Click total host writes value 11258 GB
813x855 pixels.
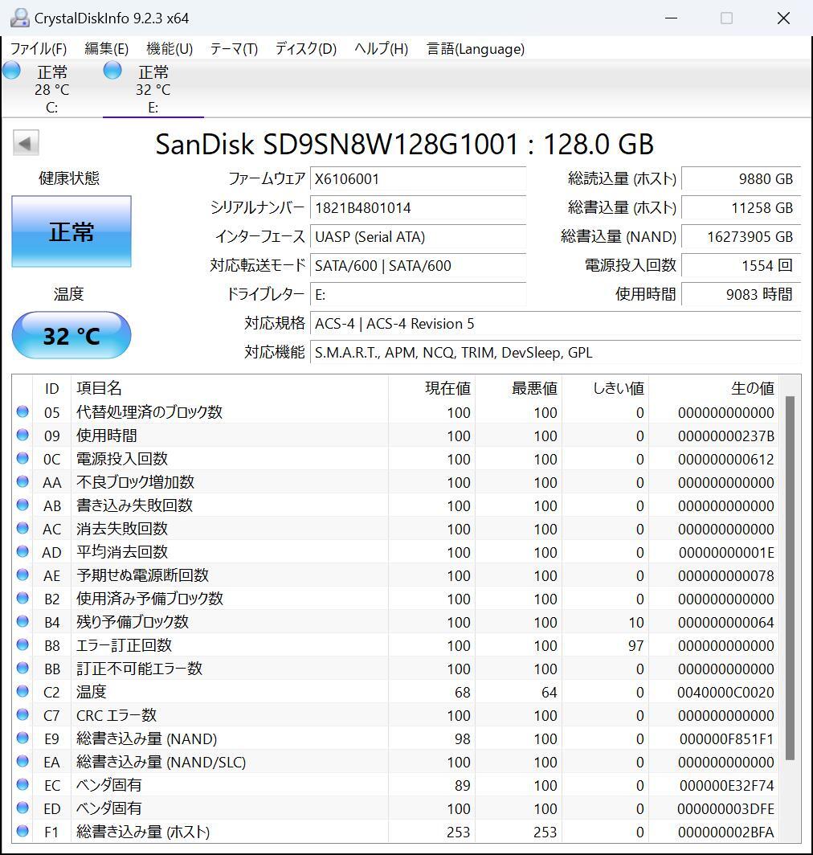point(741,208)
